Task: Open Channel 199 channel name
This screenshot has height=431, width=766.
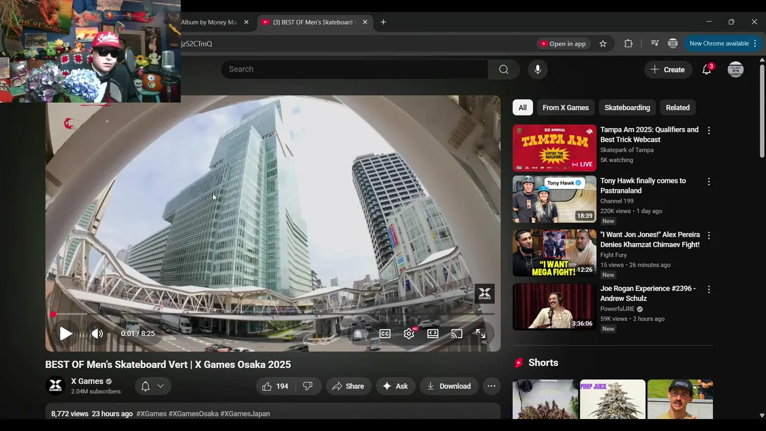Action: 616,201
